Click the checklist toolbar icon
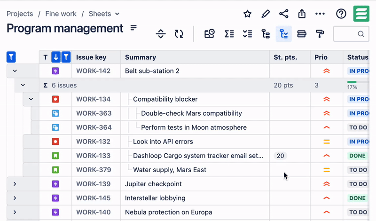Image resolution: width=376 pixels, height=221 pixels. point(247,34)
